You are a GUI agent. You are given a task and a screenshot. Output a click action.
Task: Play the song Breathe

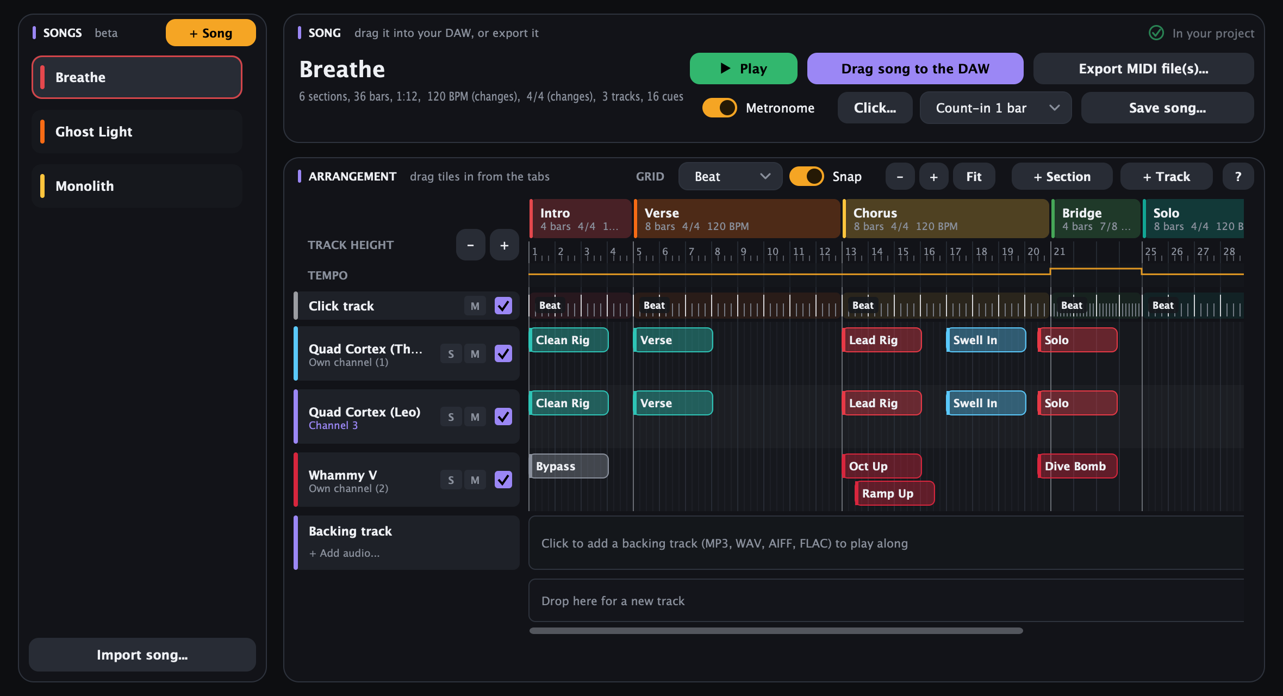pos(743,69)
